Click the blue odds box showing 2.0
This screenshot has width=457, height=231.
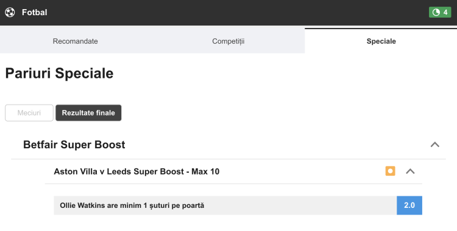[x=409, y=205]
